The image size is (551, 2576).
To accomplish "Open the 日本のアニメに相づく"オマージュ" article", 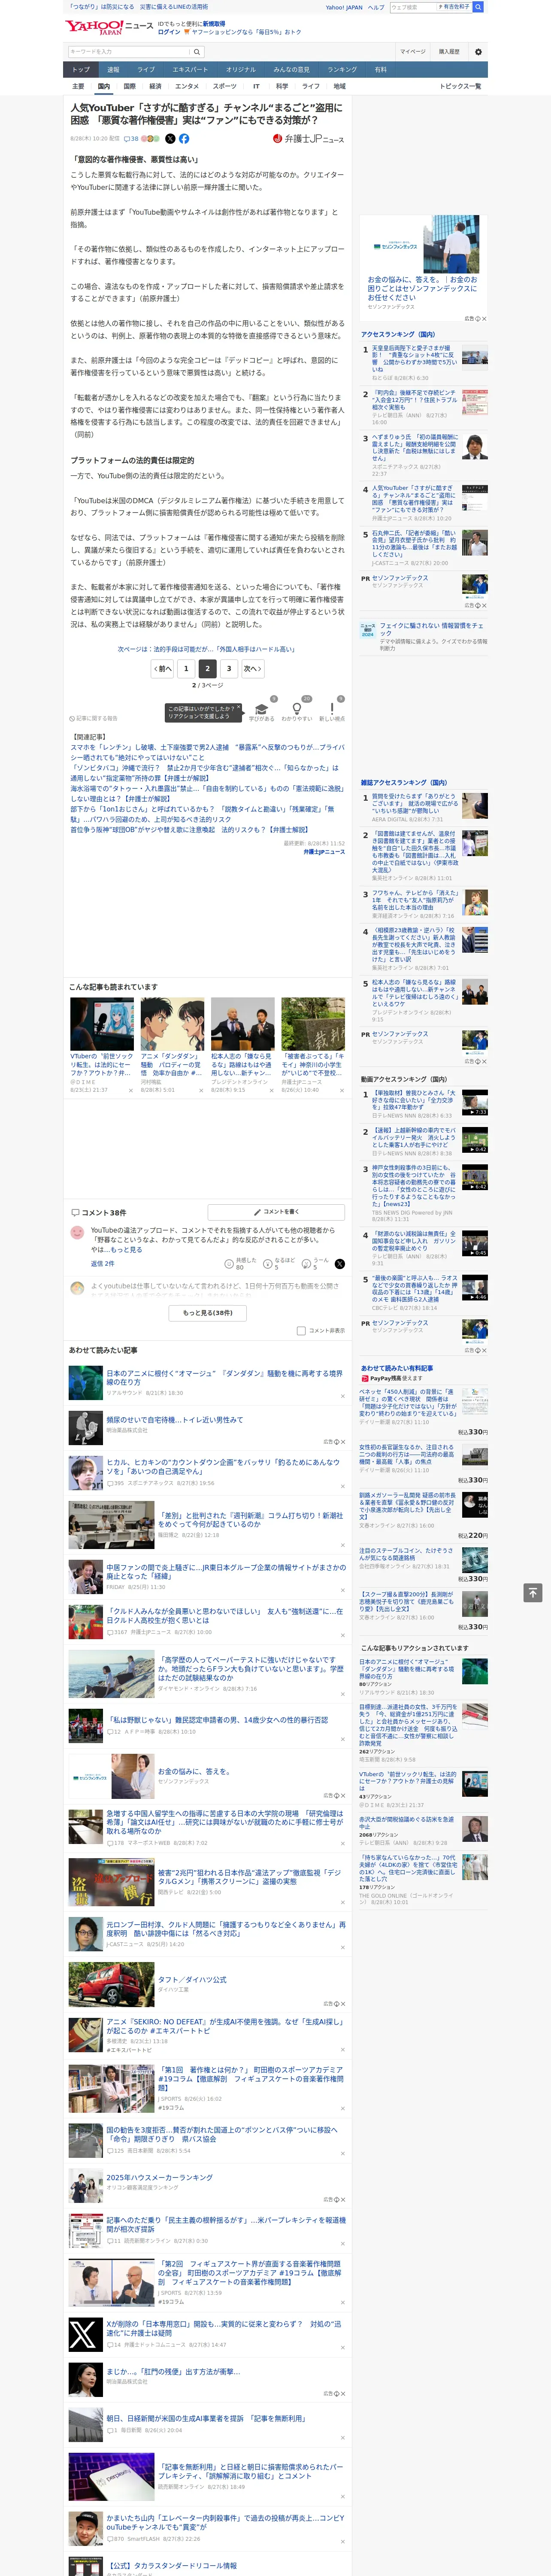I will pyautogui.click(x=224, y=1378).
